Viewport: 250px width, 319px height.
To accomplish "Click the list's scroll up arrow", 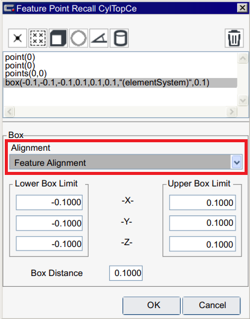I will point(243,58).
